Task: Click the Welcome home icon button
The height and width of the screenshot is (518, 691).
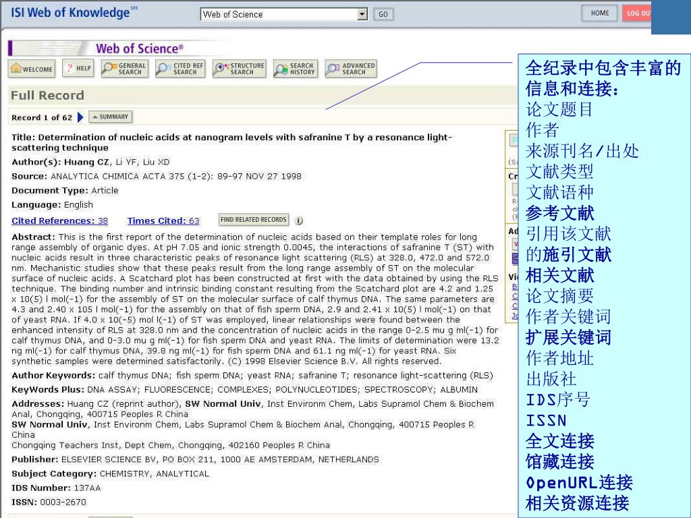Action: (31, 69)
